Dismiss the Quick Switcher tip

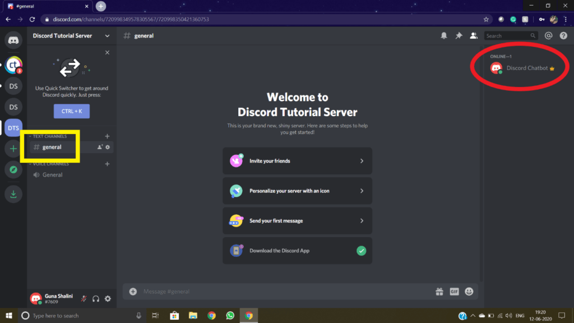107,52
